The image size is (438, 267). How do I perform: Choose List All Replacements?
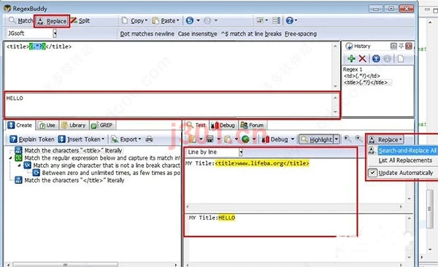[405, 160]
